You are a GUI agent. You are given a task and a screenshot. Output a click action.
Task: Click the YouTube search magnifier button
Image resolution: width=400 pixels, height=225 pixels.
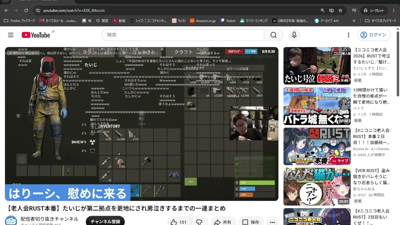(273, 35)
